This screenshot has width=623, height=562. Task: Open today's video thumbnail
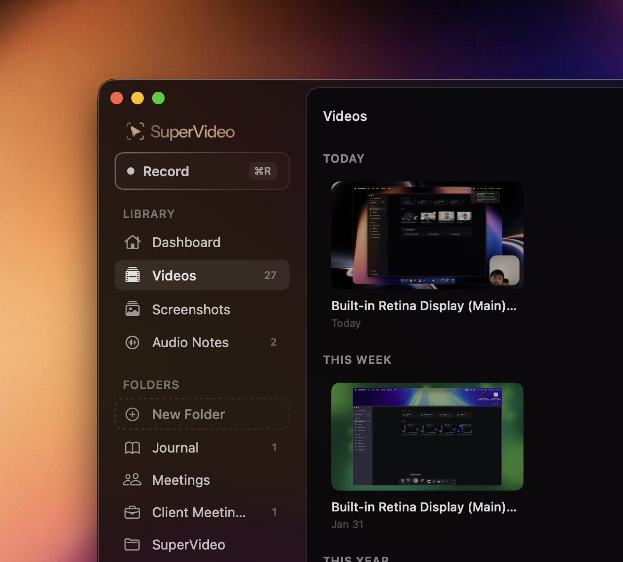click(x=427, y=235)
